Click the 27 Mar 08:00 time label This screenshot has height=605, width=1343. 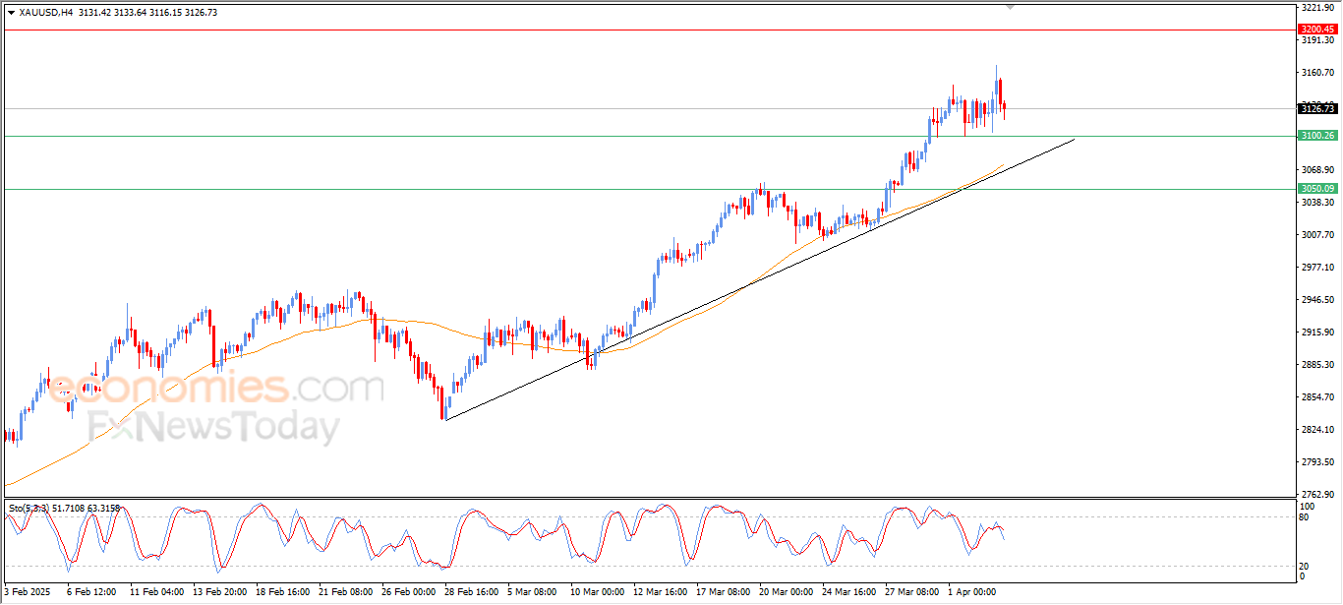tap(911, 593)
